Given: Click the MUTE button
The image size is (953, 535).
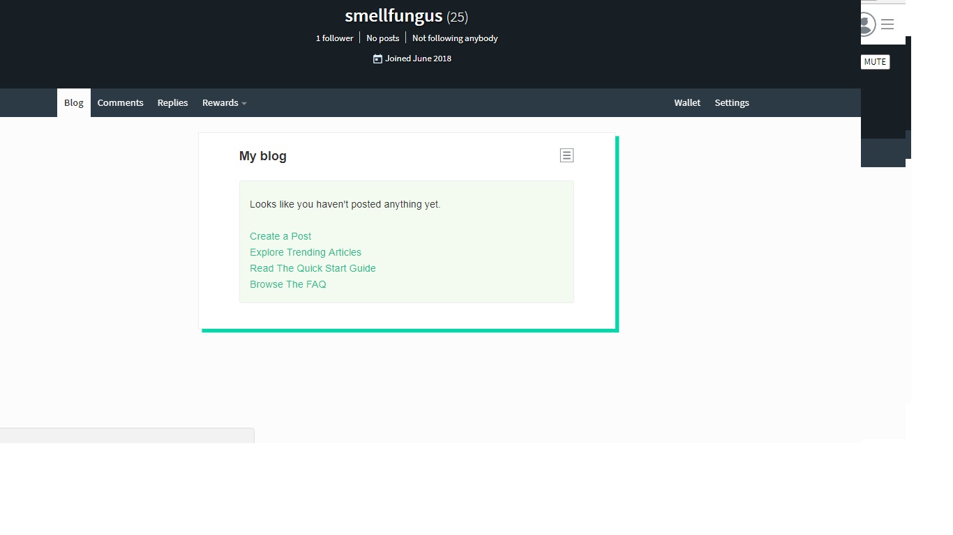Looking at the screenshot, I should [x=875, y=62].
